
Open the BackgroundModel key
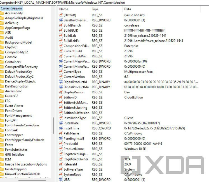coord(18,42)
